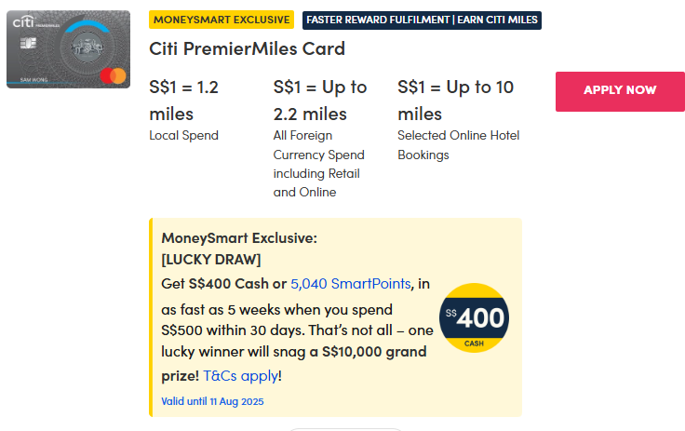Click the Mastercard logo on the card
Image resolution: width=685 pixels, height=431 pixels.
[x=117, y=74]
